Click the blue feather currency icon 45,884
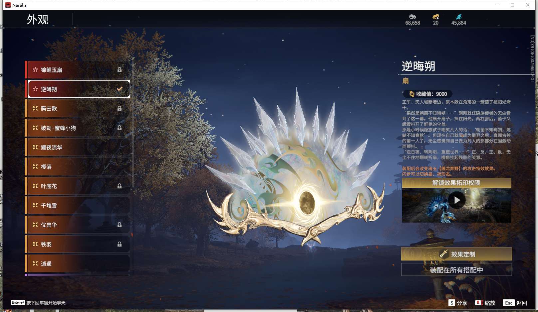The height and width of the screenshot is (312, 538). pyautogui.click(x=459, y=17)
